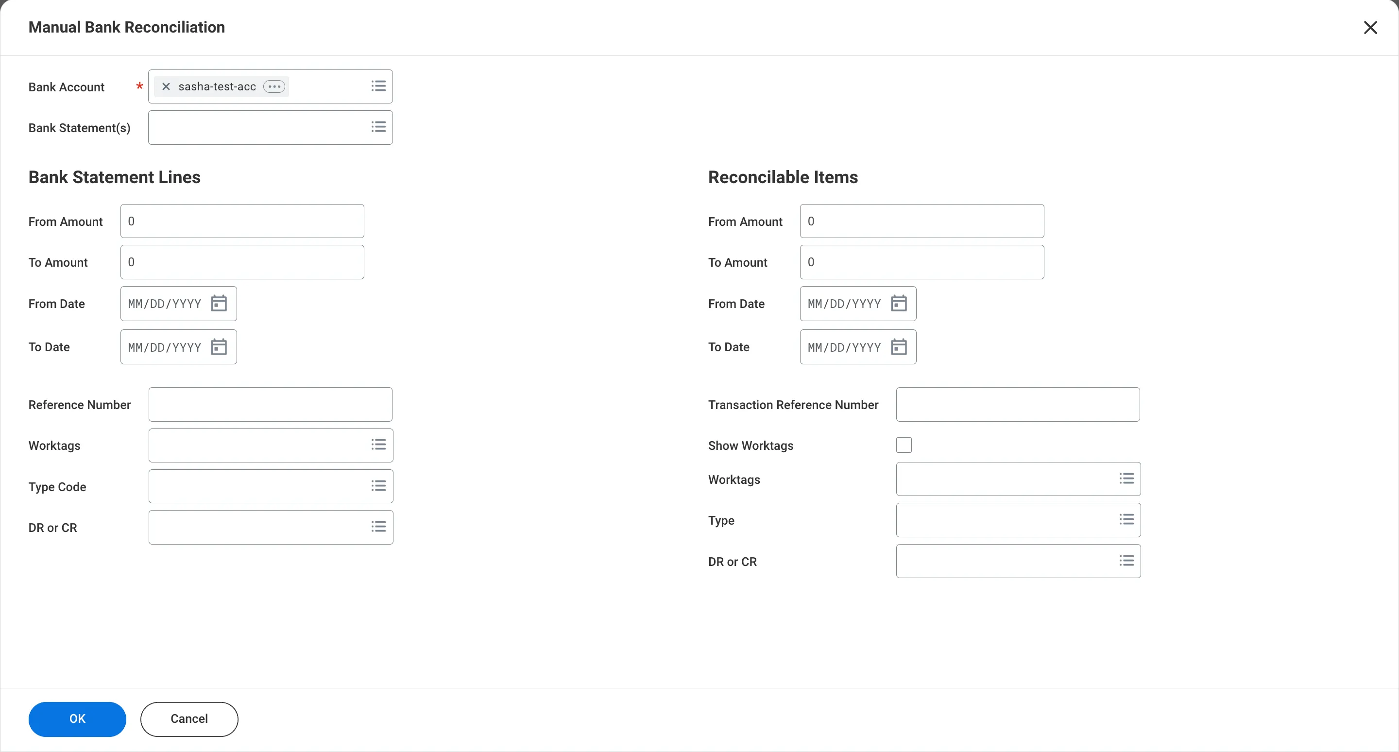Expand Bank Statement Lines DR or CR list
Viewport: 1399px width, 752px height.
(x=378, y=527)
